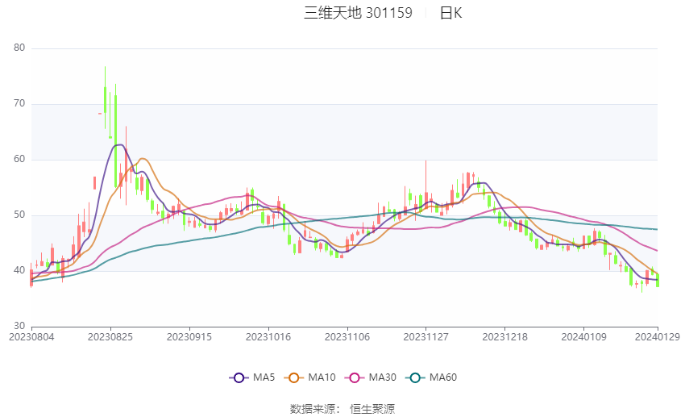The height and width of the screenshot is (417, 685).
Task: Toggle the MA5 legend series
Action: click(252, 377)
